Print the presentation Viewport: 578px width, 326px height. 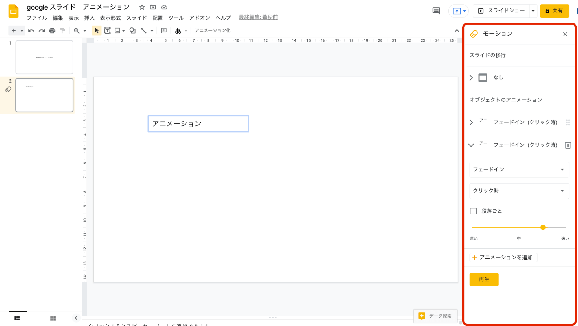pyautogui.click(x=52, y=30)
